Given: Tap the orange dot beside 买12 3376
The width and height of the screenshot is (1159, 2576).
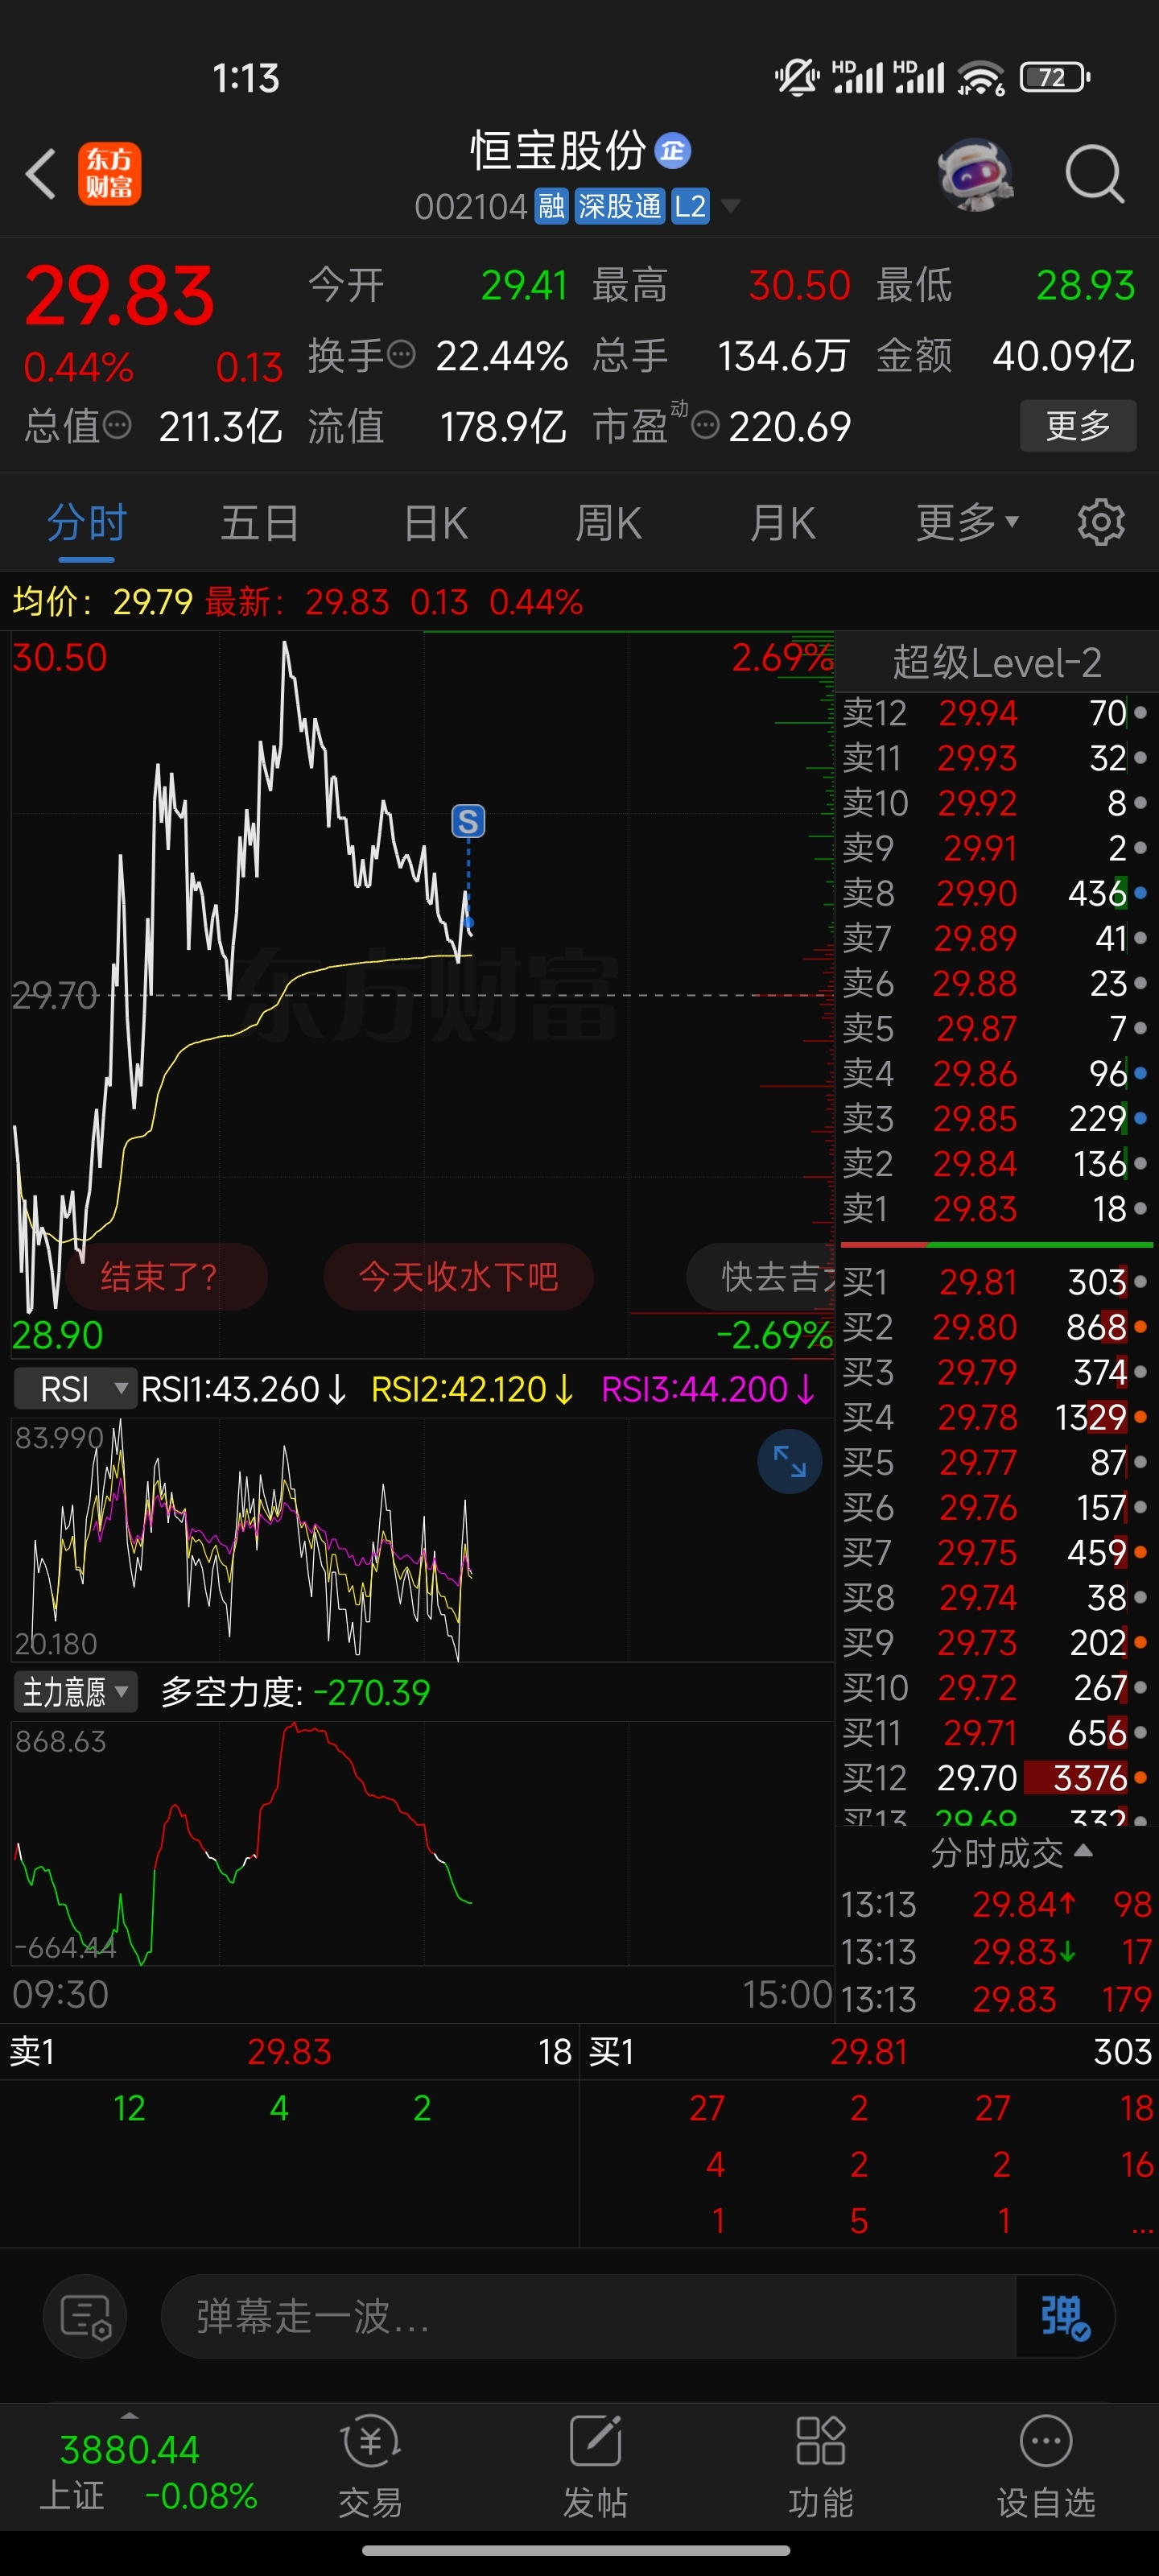Looking at the screenshot, I should click(x=1140, y=1777).
